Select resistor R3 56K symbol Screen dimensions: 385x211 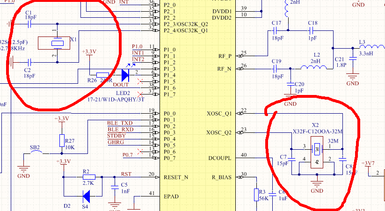(x=256, y=195)
